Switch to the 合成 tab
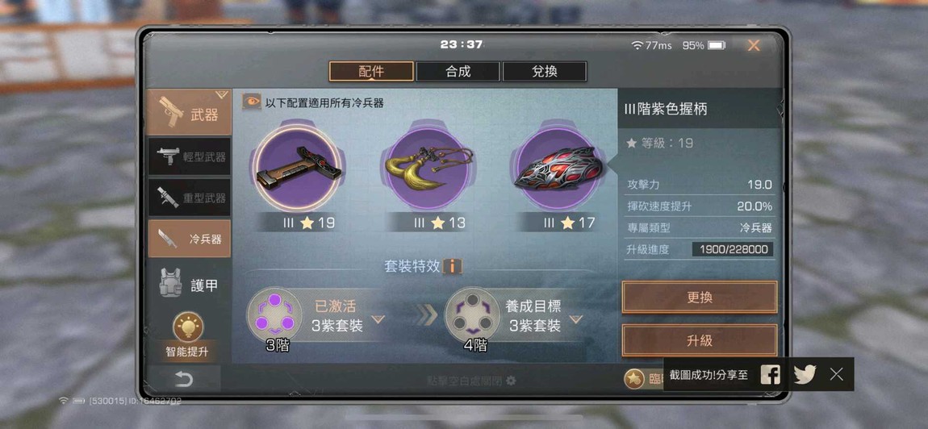This screenshot has width=928, height=429. click(458, 72)
